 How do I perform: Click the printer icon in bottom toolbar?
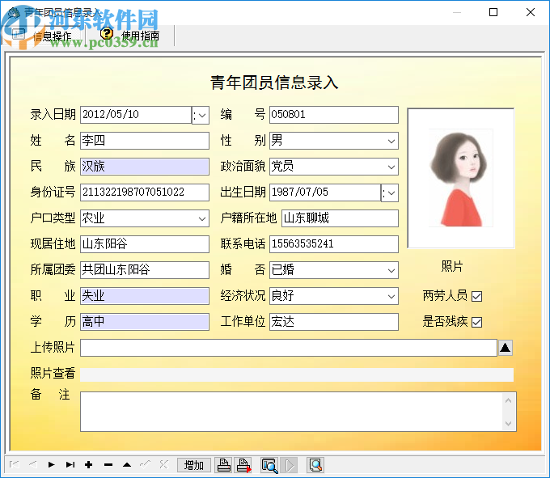[224, 465]
